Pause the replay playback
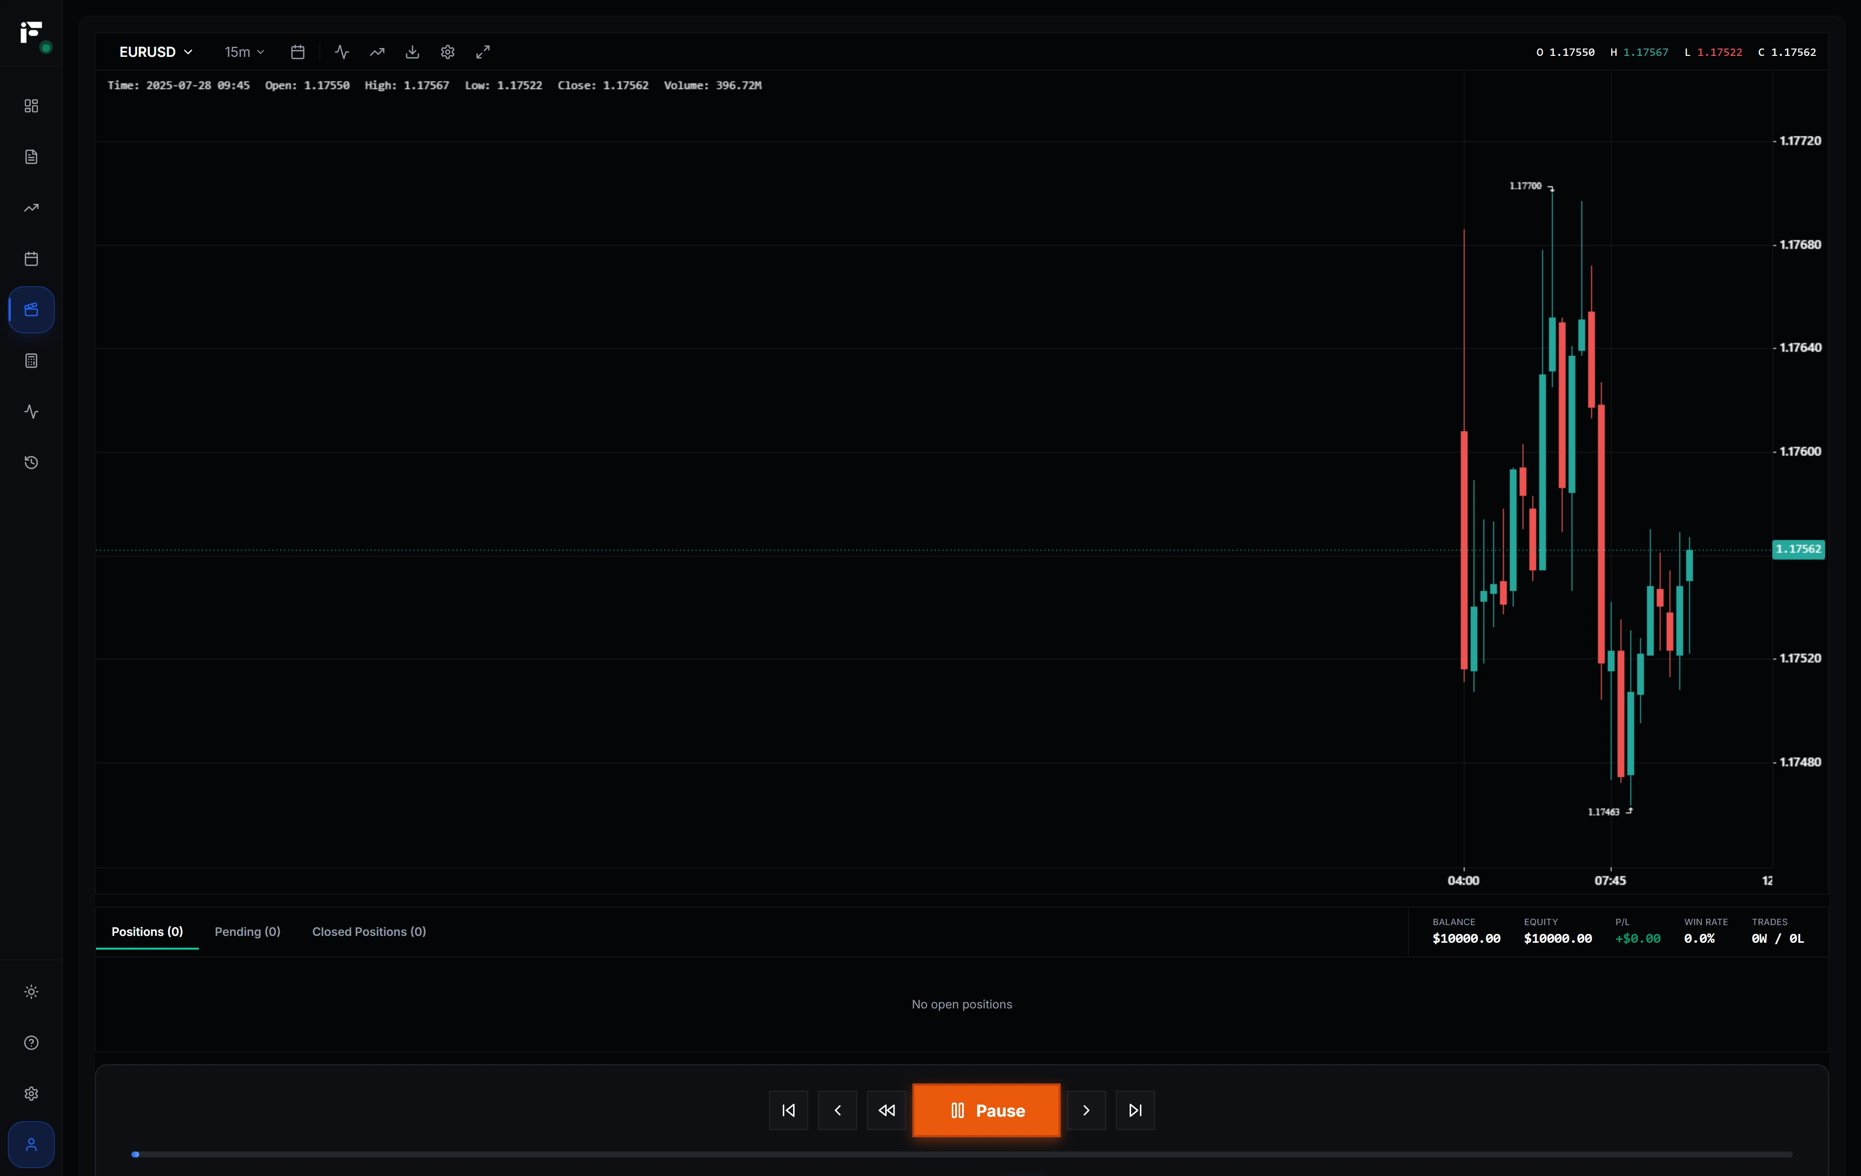This screenshot has width=1861, height=1176. (986, 1109)
